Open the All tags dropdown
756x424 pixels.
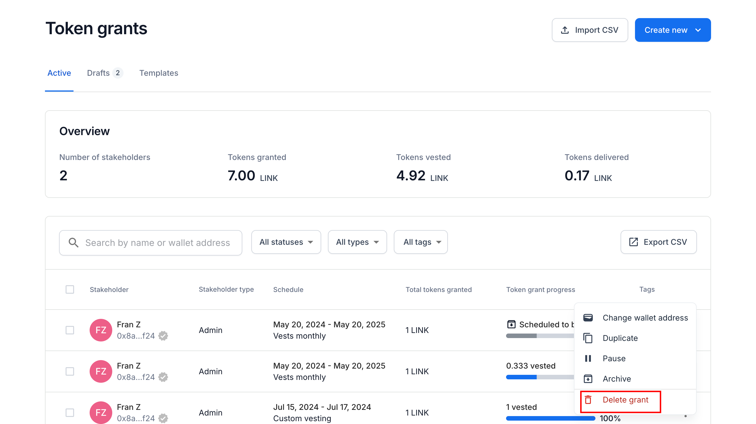(x=421, y=242)
